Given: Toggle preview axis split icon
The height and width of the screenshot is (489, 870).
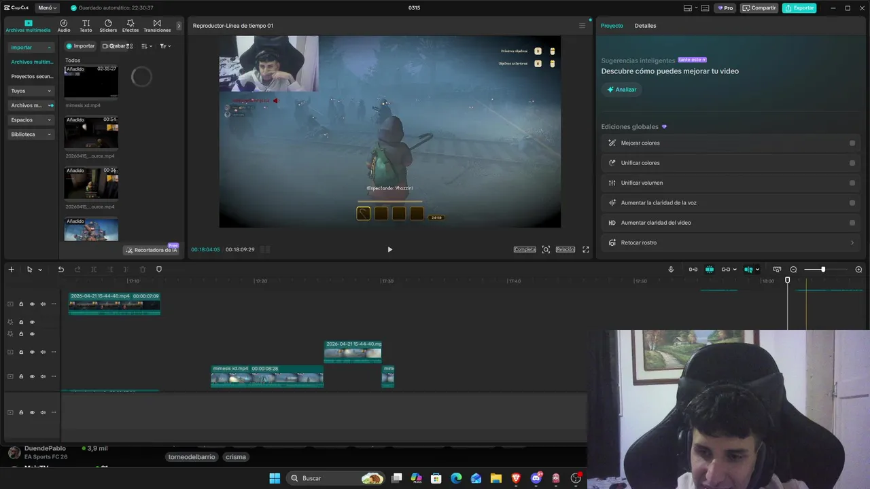Looking at the screenshot, I should (x=748, y=270).
